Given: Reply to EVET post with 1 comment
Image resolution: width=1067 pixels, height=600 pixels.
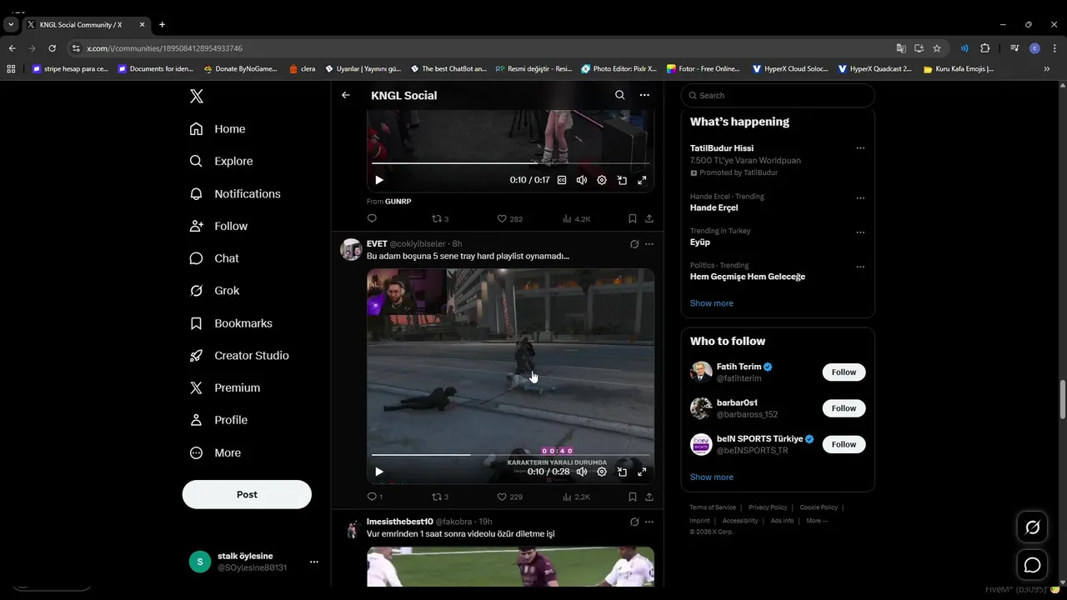Looking at the screenshot, I should 374,497.
